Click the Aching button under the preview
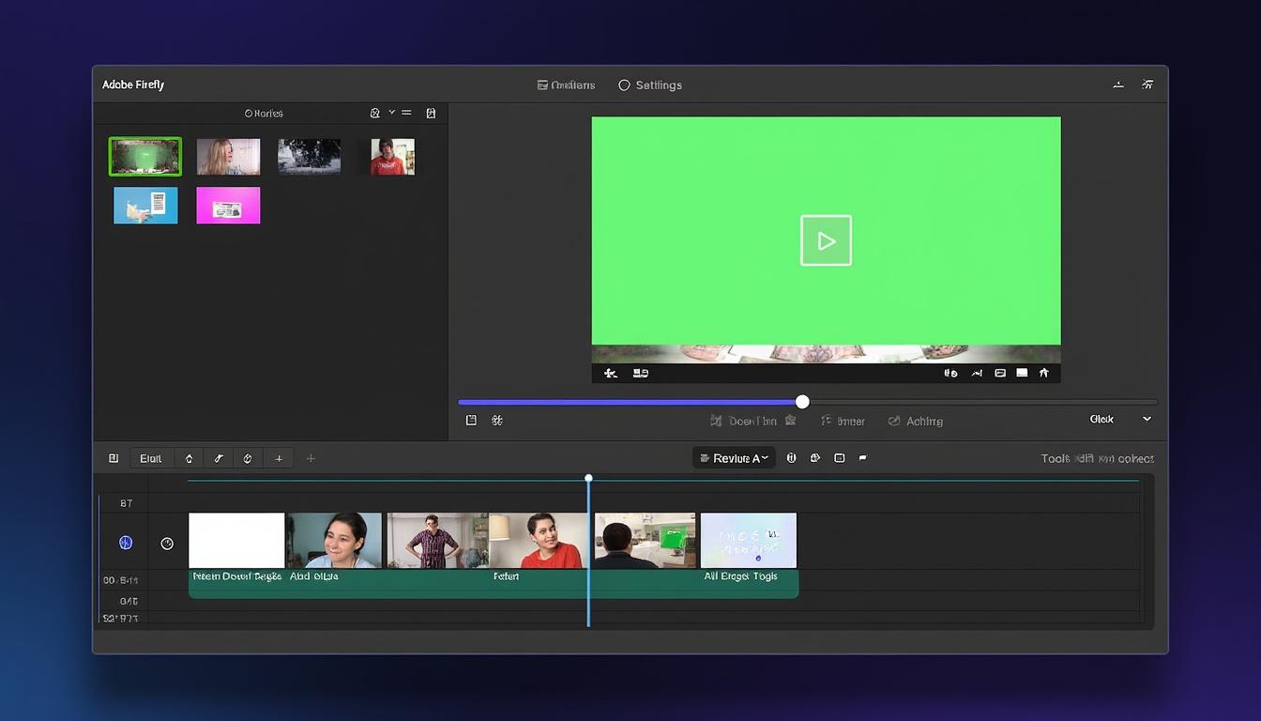The image size is (1261, 721). click(x=916, y=422)
